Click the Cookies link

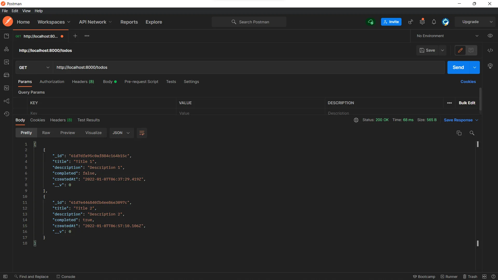tap(468, 82)
